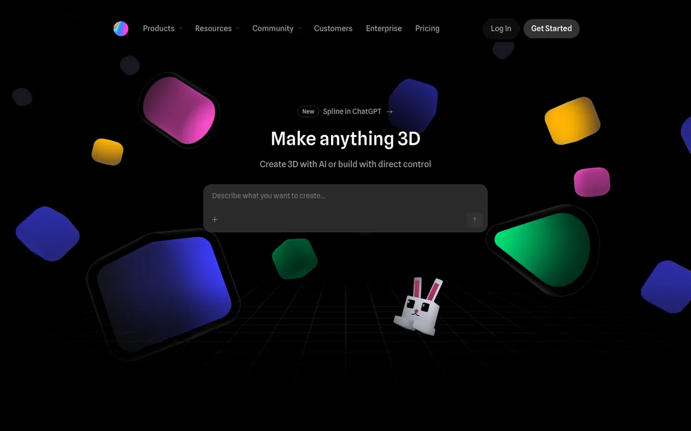Expand the Resources dropdown menu
Viewport: 691px width, 431px height.
point(217,28)
